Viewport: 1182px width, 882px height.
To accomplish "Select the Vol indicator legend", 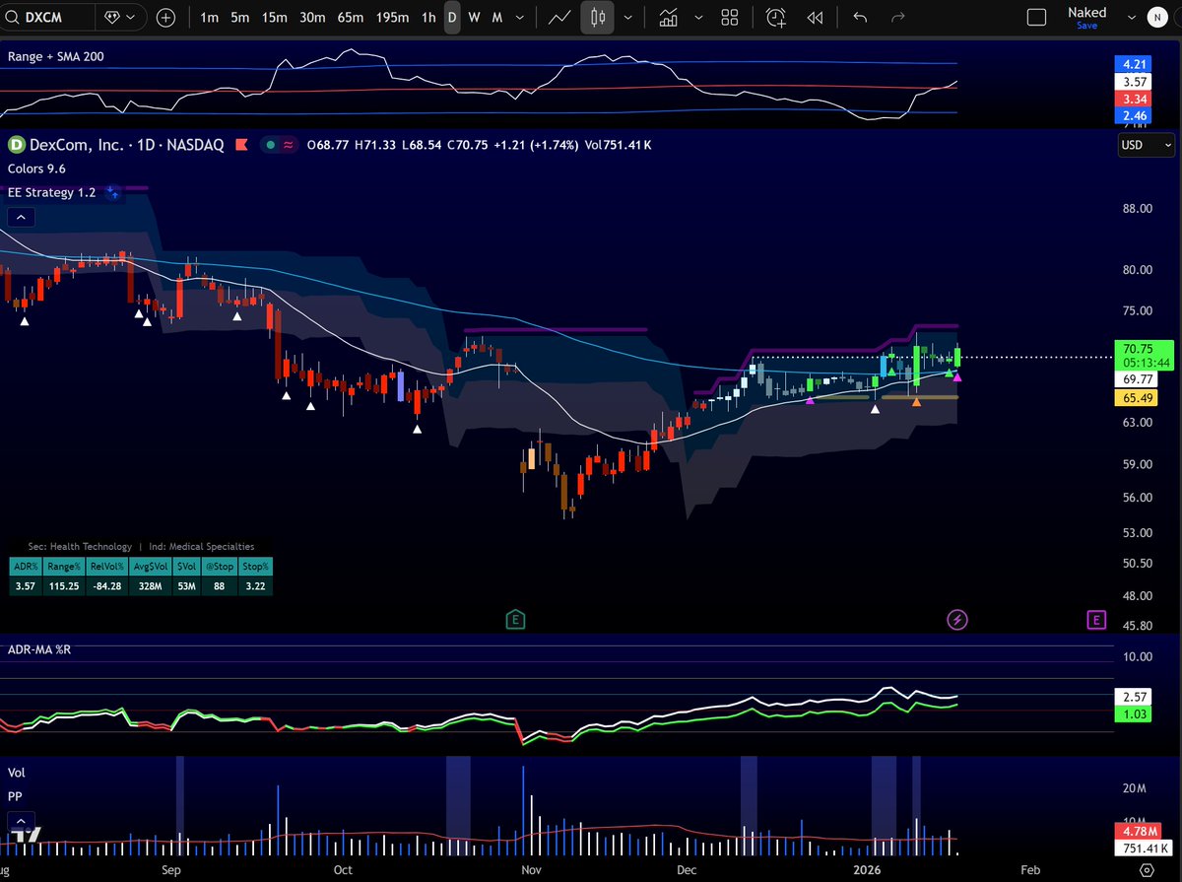I will click(15, 772).
